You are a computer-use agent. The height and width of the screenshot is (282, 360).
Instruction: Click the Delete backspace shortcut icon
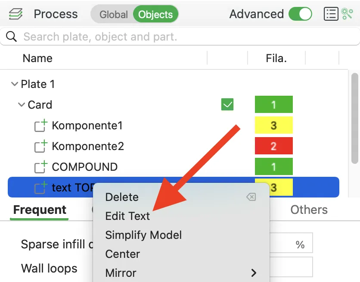251,197
